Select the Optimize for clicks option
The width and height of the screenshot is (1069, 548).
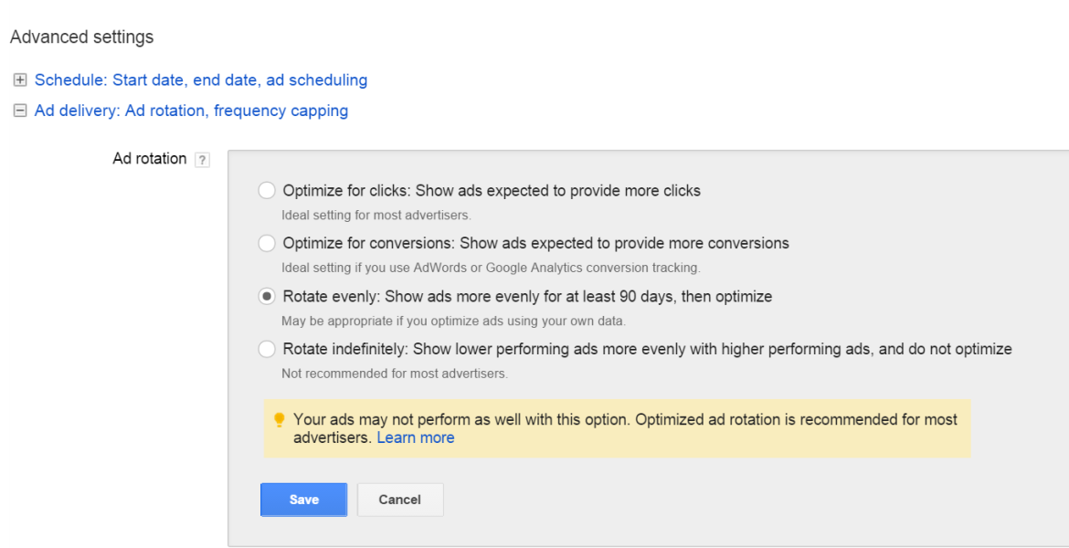click(x=266, y=190)
